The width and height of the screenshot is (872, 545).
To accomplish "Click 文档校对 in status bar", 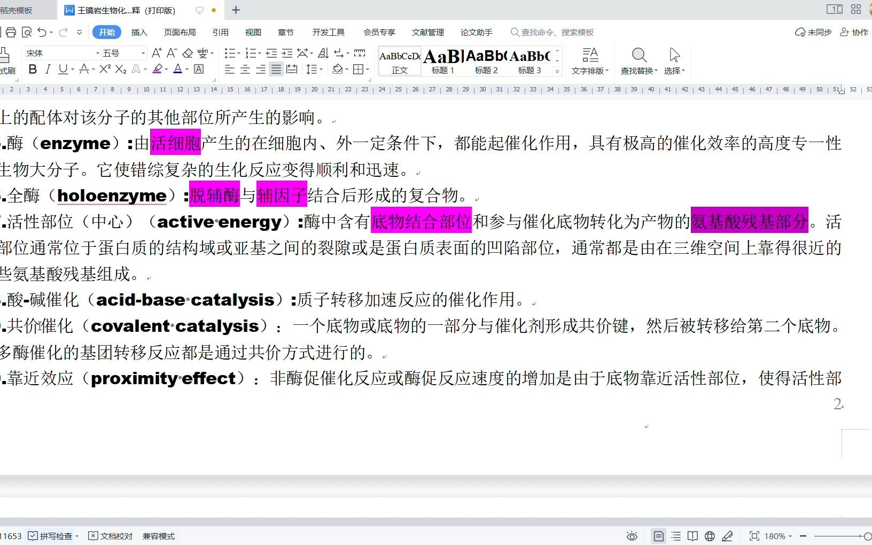I will tap(111, 536).
